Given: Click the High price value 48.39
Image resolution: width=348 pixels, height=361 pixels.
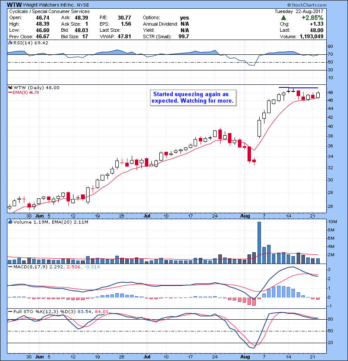Looking at the screenshot, I should (x=43, y=24).
